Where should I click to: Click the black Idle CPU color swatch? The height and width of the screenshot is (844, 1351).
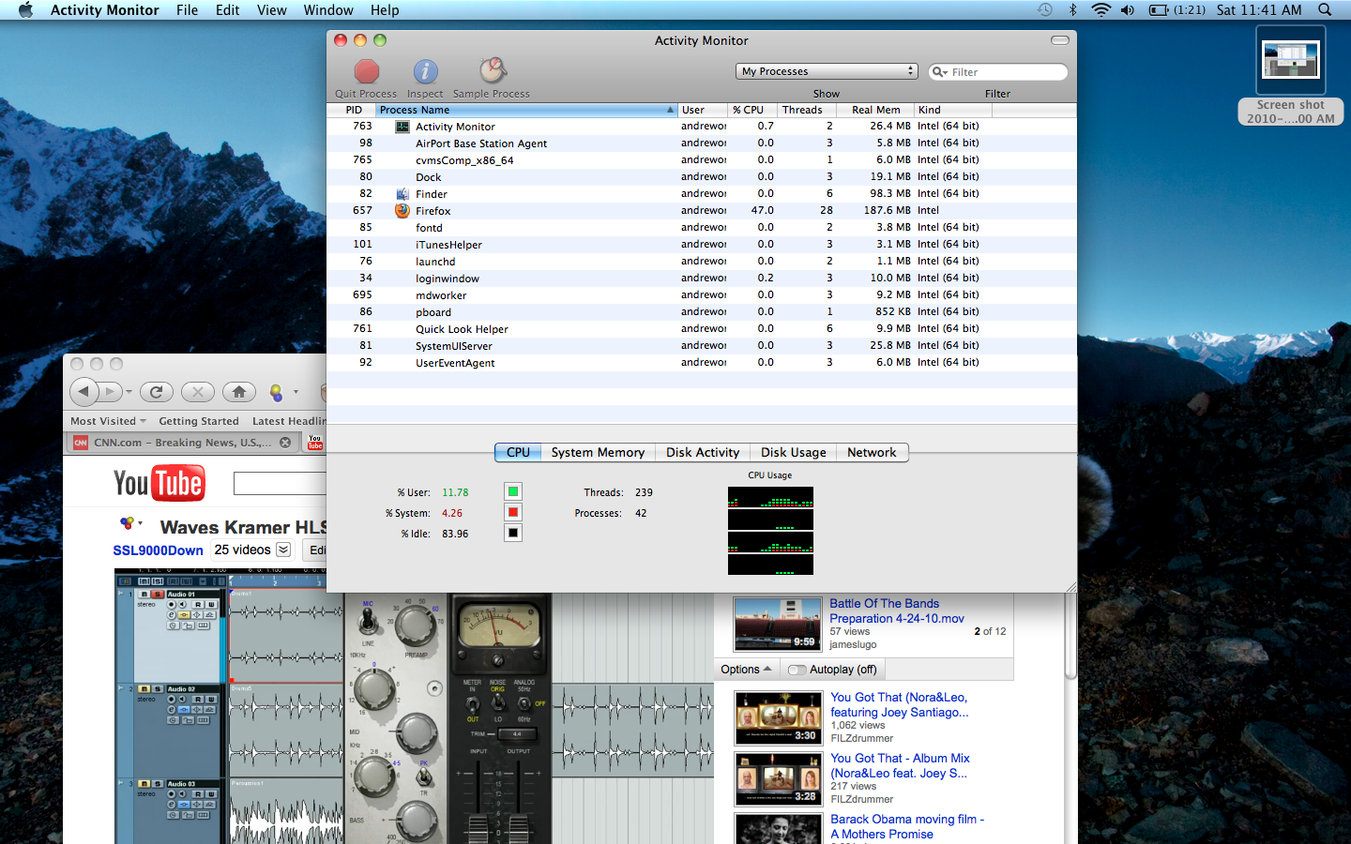(x=513, y=533)
